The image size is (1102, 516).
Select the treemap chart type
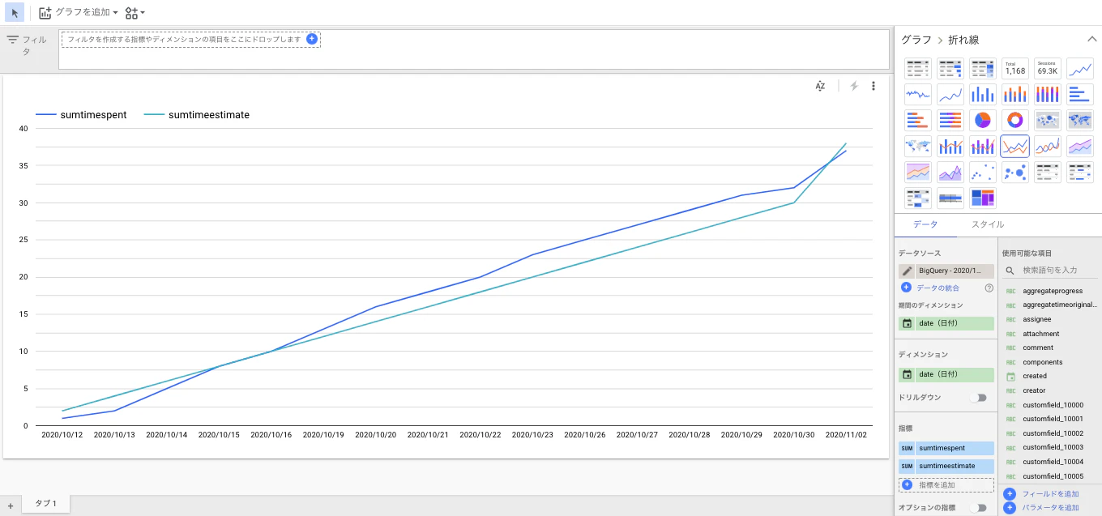[983, 198]
